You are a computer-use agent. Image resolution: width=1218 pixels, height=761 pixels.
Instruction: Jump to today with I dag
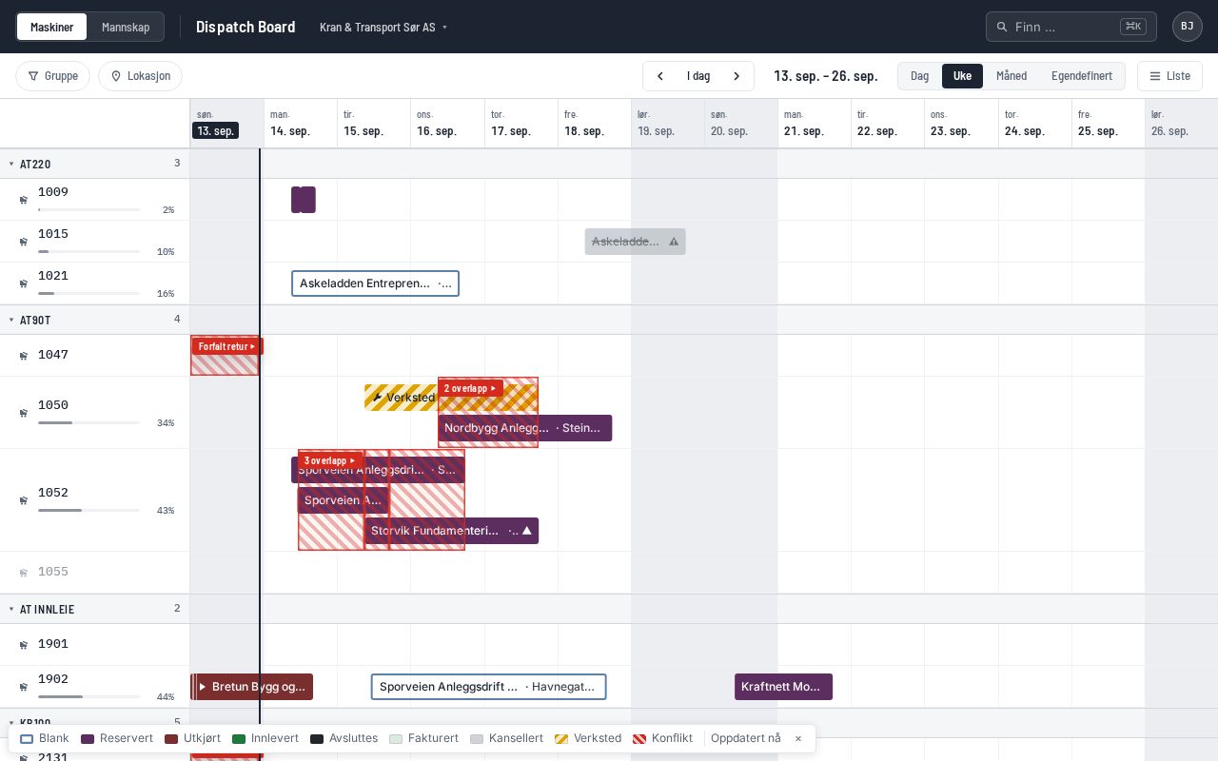[x=698, y=76]
